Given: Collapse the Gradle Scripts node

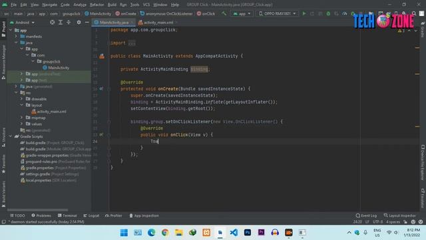Looking at the screenshot, I should pos(11,136).
